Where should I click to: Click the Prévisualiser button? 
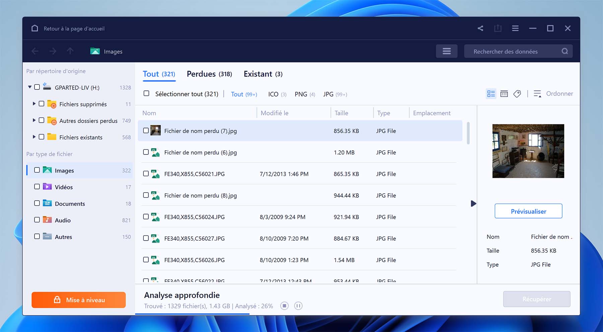[528, 211]
